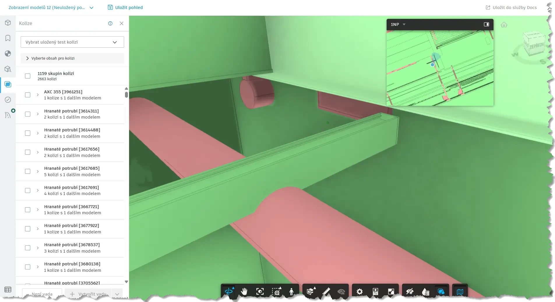The height and width of the screenshot is (302, 555).
Task: Click the Fit to view tool
Action: tap(260, 291)
